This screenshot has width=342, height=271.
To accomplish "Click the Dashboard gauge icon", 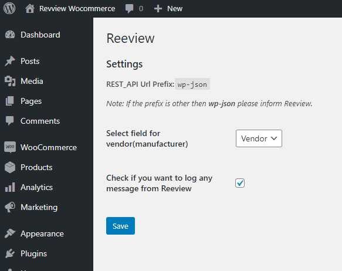I will 10,35.
